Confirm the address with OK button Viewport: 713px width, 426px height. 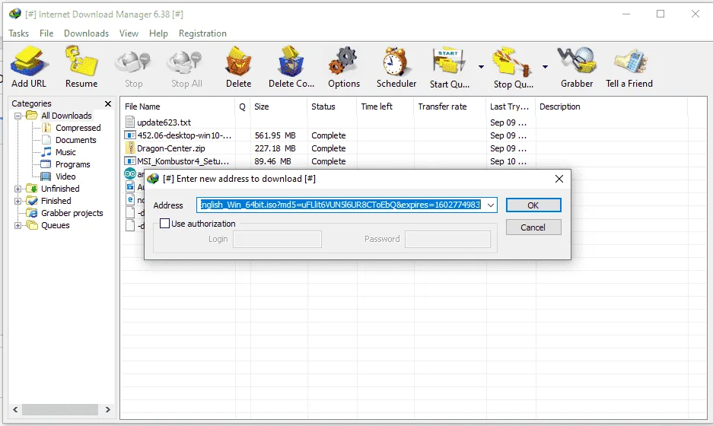[x=533, y=205]
